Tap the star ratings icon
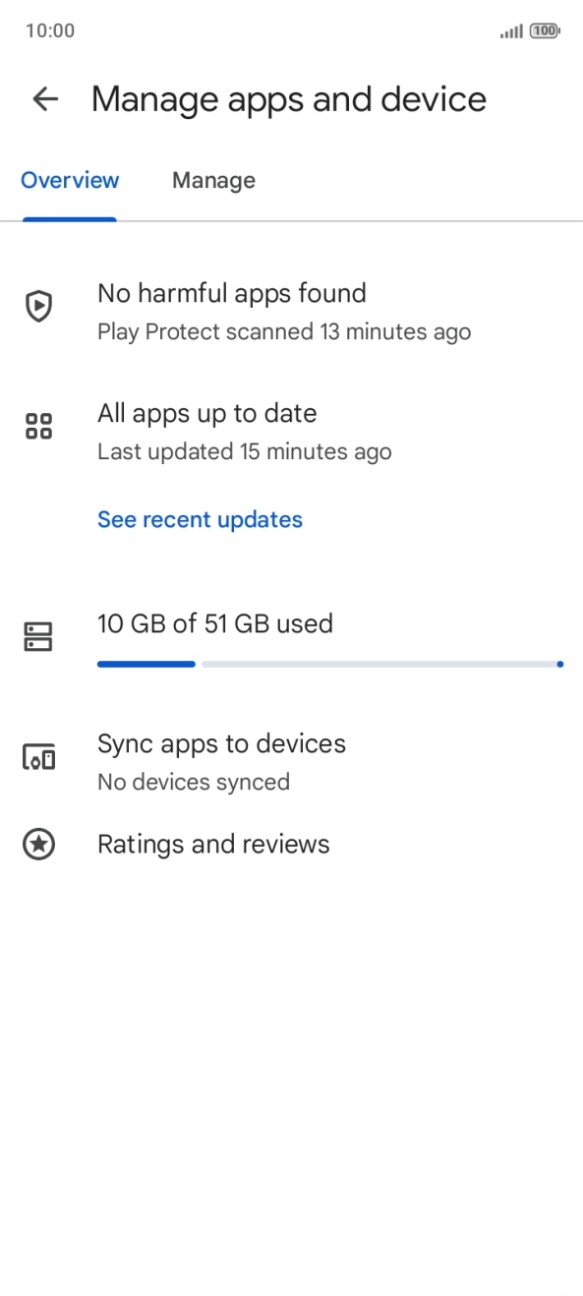 coord(38,844)
